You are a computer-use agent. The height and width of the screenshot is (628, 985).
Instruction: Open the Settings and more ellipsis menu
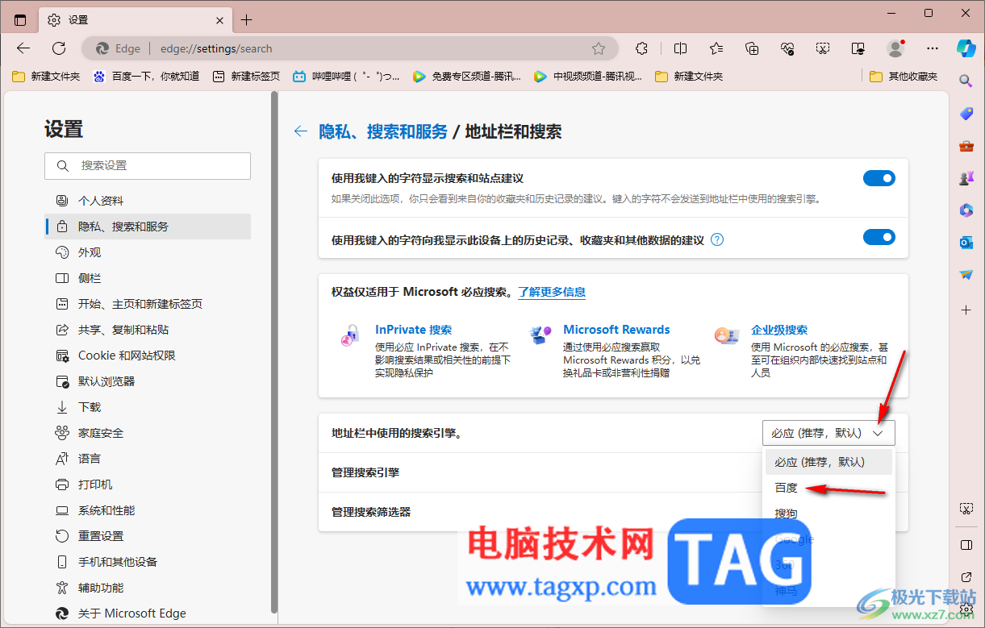(x=933, y=48)
